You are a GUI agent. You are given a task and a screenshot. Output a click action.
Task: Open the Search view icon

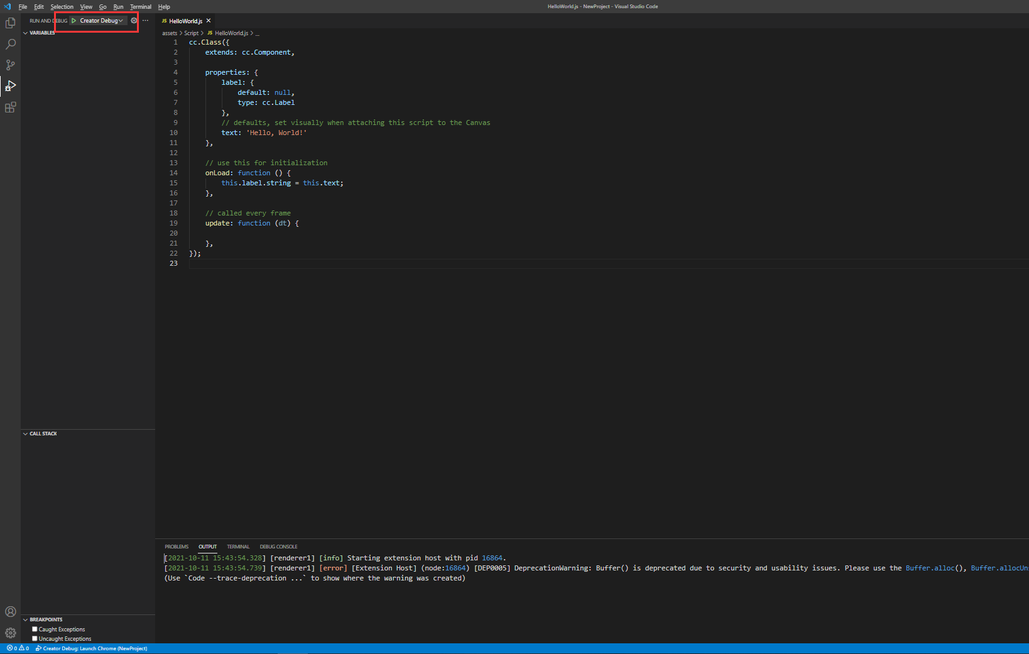(10, 44)
